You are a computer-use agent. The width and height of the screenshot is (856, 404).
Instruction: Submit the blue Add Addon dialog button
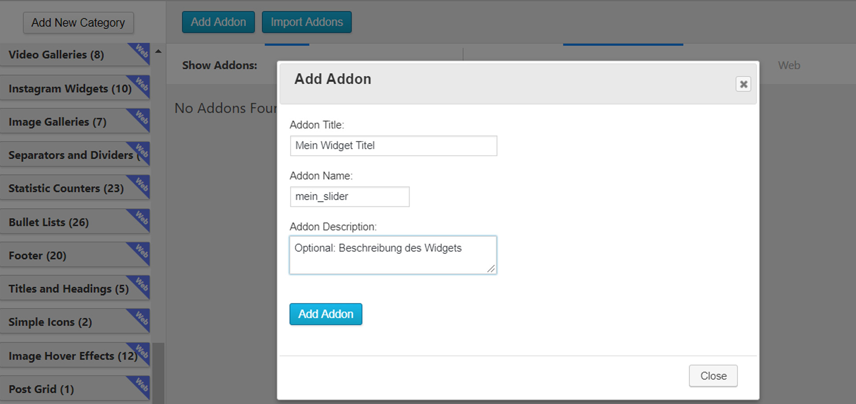326,314
